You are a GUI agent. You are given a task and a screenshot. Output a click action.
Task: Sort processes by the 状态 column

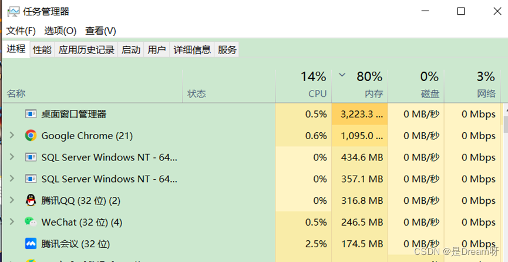coord(229,86)
